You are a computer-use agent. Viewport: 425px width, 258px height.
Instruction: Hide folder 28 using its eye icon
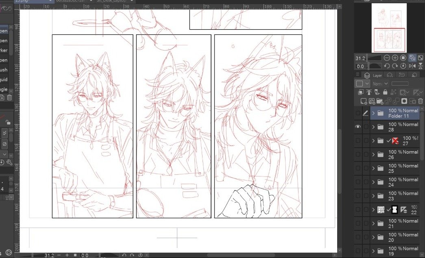tap(358, 127)
